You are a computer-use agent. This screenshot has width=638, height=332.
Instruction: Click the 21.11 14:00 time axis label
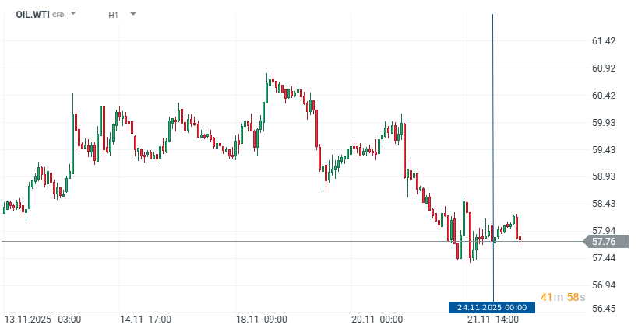coord(494,319)
